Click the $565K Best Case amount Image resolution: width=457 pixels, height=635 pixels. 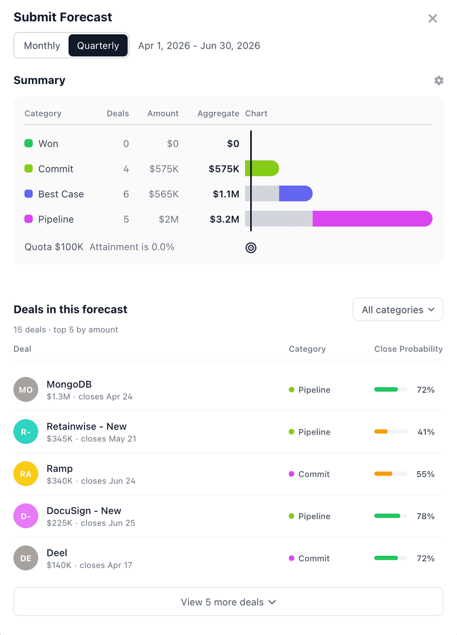(x=163, y=194)
